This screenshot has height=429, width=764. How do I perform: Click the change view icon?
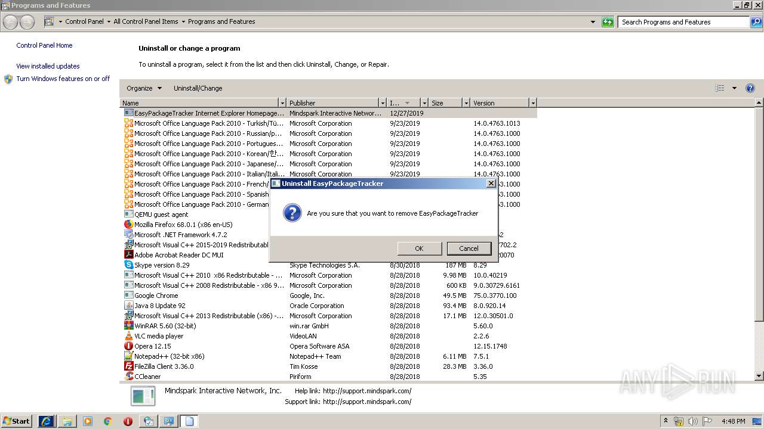tap(720, 88)
